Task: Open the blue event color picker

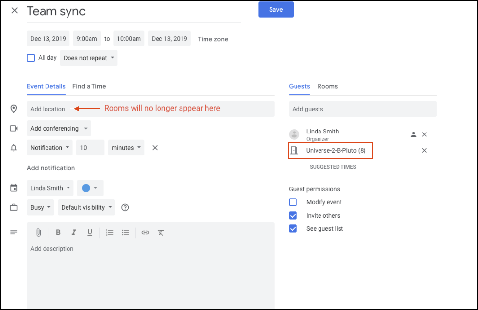Action: pyautogui.click(x=90, y=188)
